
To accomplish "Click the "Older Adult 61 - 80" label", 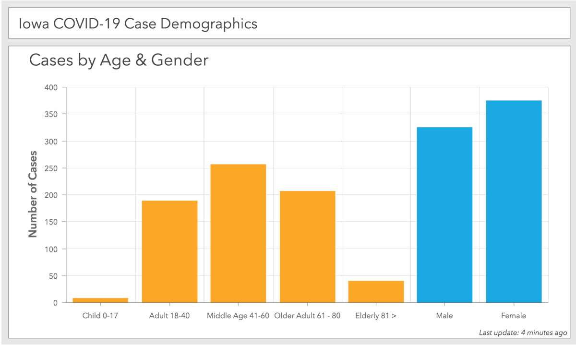I will pos(307,316).
